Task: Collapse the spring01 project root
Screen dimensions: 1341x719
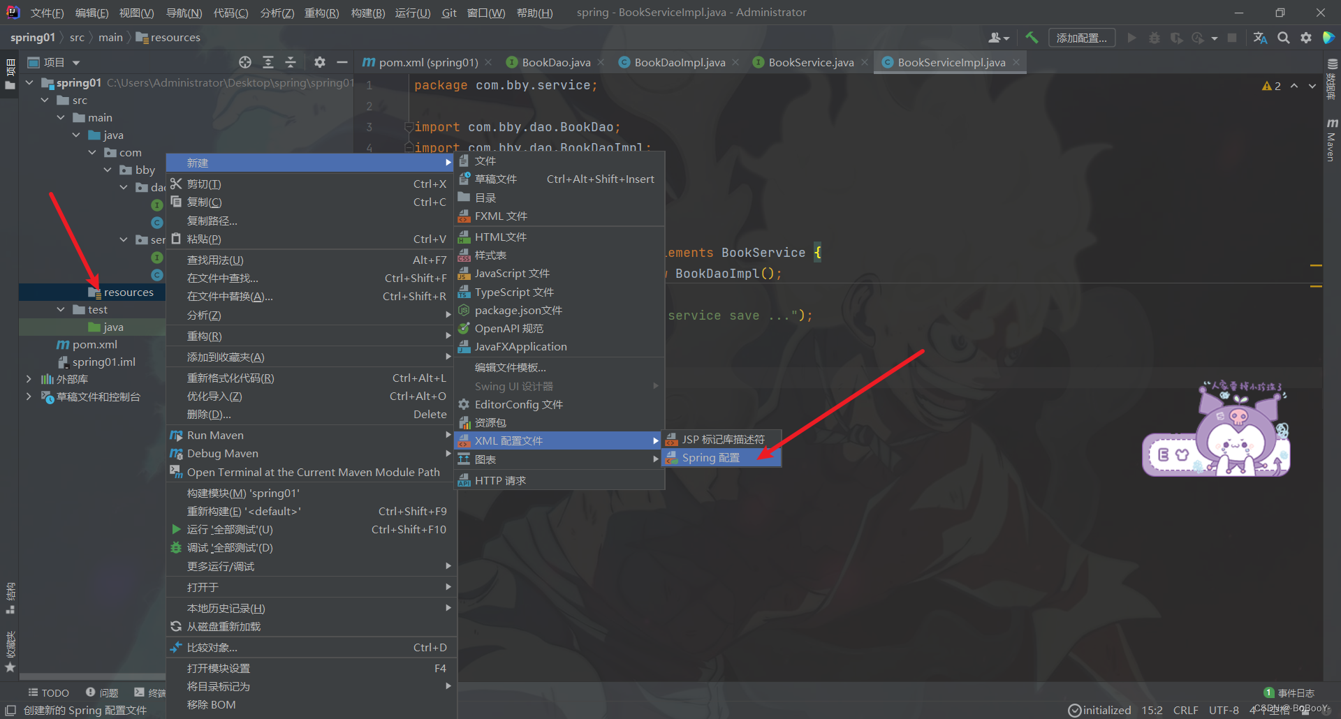Action: pos(29,82)
